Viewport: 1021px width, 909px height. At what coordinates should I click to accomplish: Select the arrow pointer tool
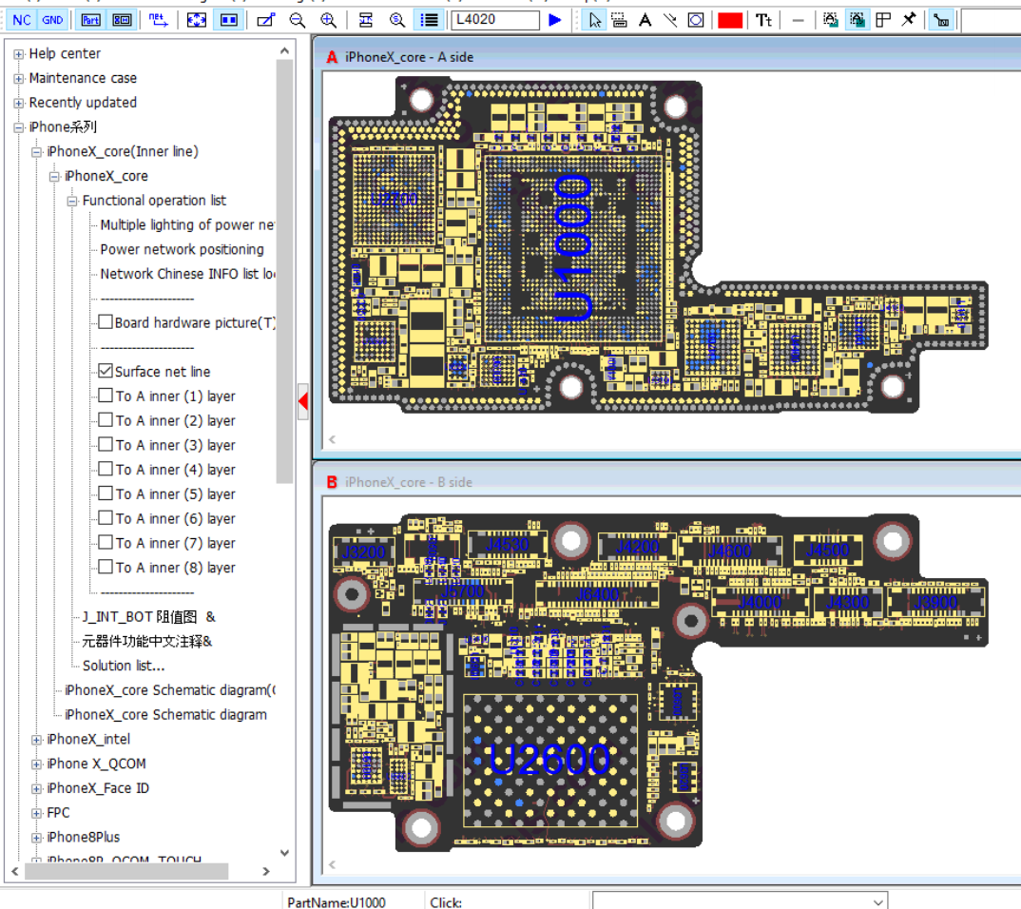[595, 20]
